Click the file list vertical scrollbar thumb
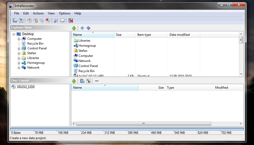The image size is (254, 145). pyautogui.click(x=241, y=40)
